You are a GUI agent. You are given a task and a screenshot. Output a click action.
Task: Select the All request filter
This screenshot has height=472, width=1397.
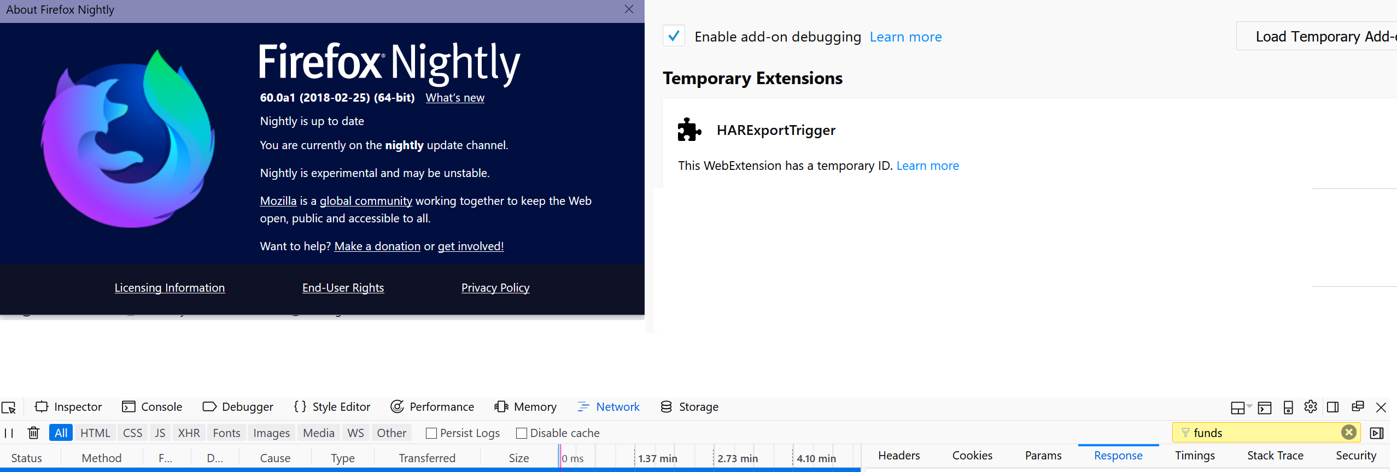[61, 433]
